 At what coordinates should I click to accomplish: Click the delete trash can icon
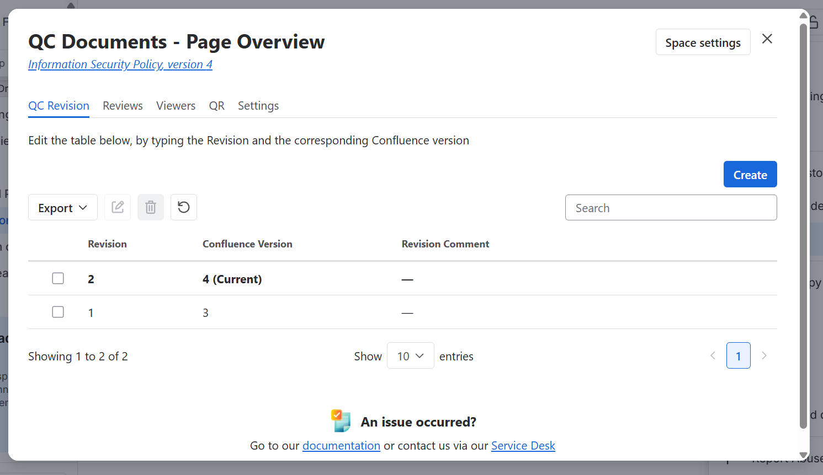tap(151, 207)
